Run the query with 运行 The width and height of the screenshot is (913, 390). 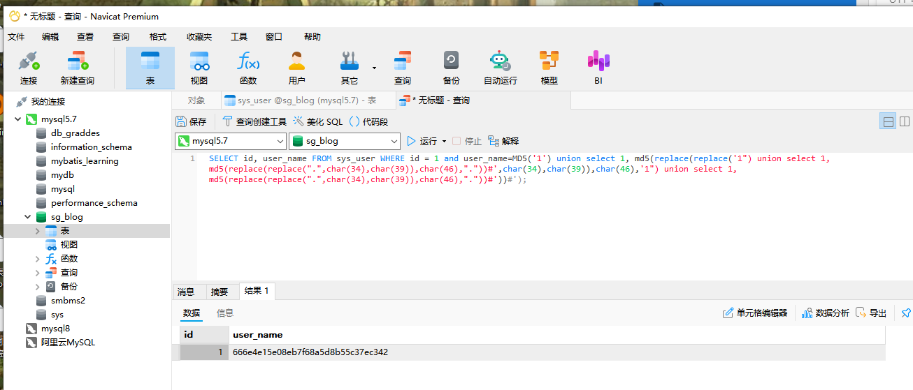[x=422, y=141]
